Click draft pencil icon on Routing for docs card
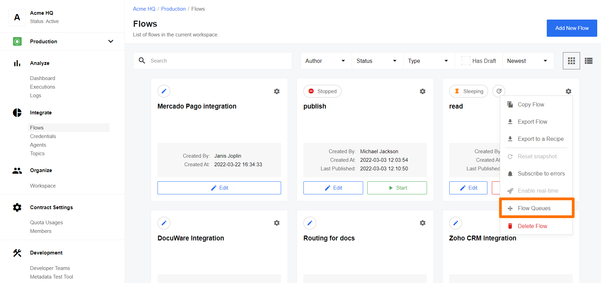This screenshot has width=601, height=283. pos(310,223)
